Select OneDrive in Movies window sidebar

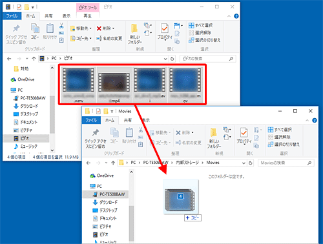[x=101, y=176]
